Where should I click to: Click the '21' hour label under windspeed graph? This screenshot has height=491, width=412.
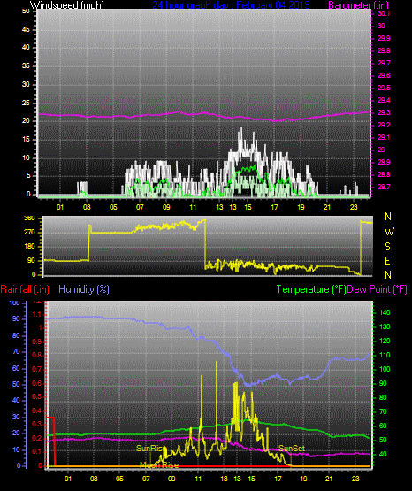[x=327, y=207]
